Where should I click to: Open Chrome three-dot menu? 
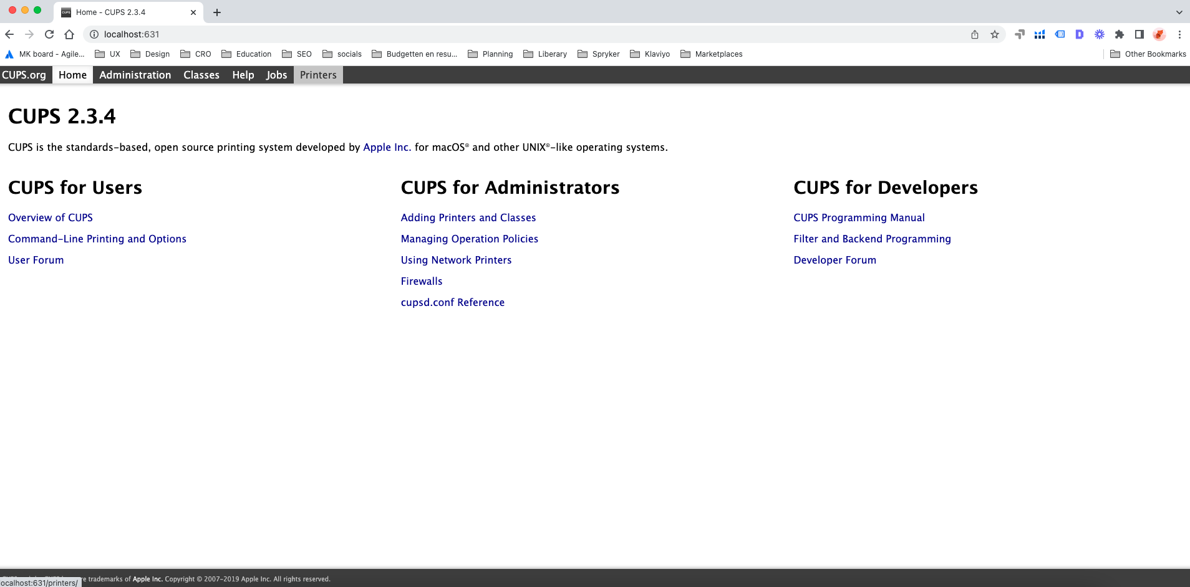[x=1179, y=34]
